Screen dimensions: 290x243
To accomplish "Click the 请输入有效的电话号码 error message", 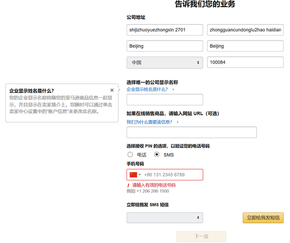I will pos(154,185).
